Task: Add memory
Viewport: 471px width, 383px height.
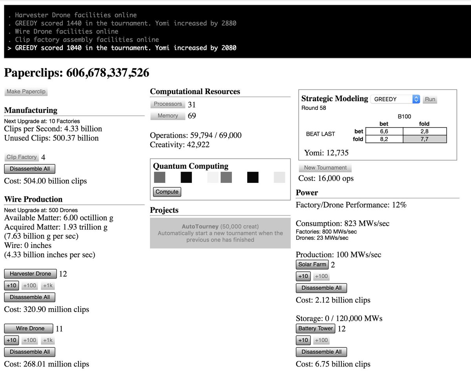Action: point(168,116)
